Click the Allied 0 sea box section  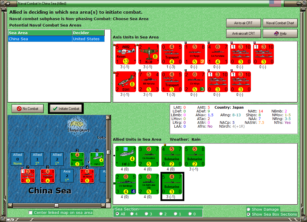(17, 159)
